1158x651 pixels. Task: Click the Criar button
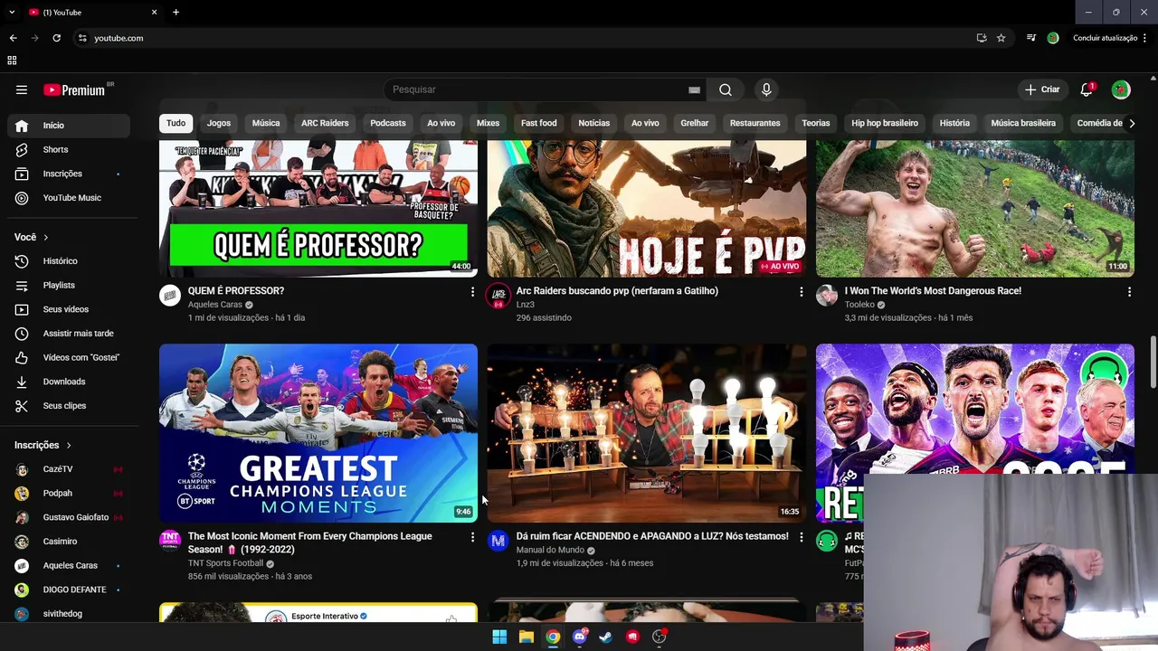1041,90
